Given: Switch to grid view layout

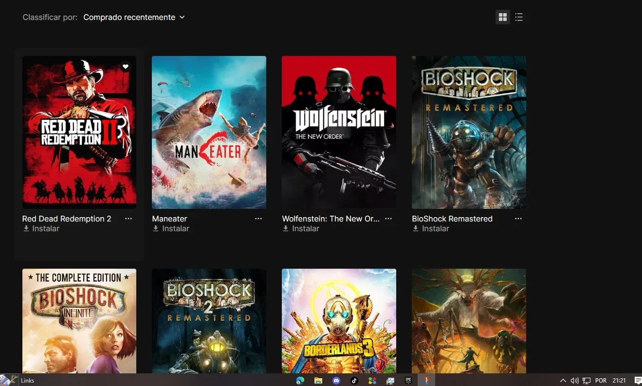Looking at the screenshot, I should (x=503, y=17).
